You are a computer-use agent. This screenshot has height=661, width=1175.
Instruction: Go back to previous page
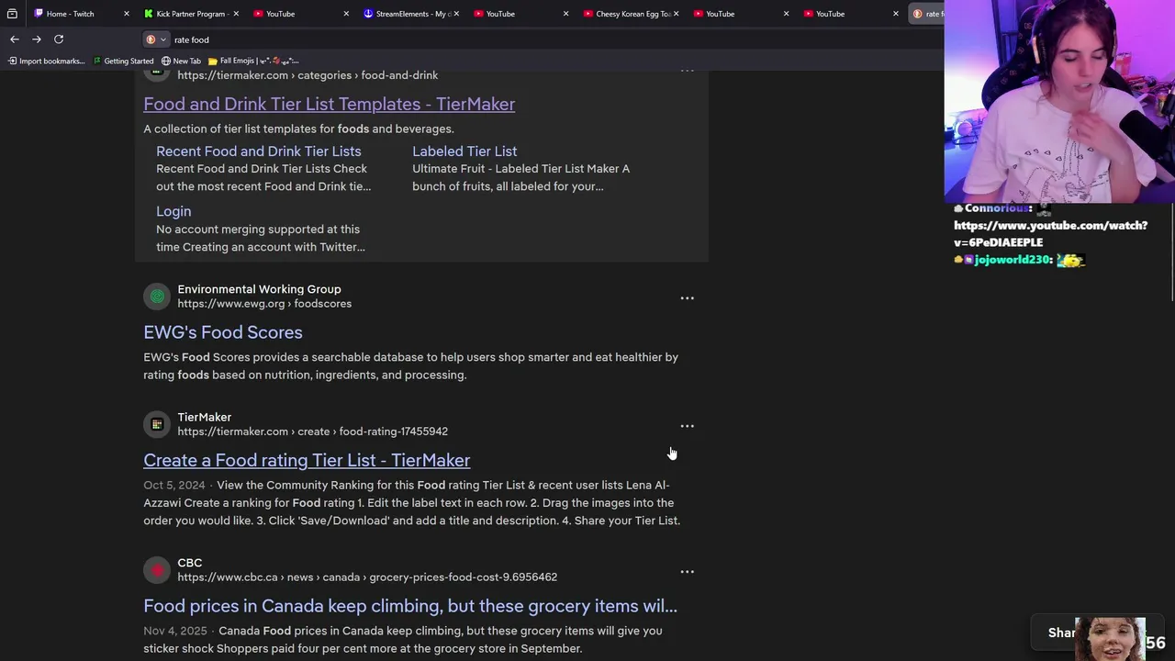tap(15, 39)
